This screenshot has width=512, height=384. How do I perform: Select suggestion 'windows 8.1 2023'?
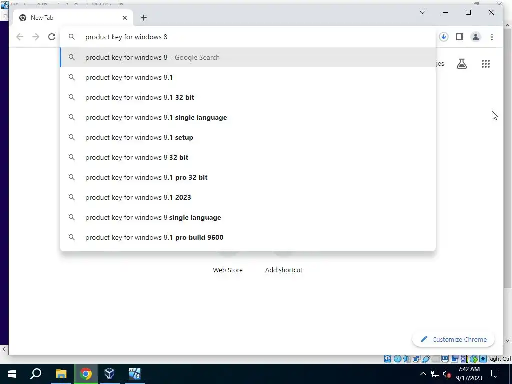pyautogui.click(x=248, y=197)
